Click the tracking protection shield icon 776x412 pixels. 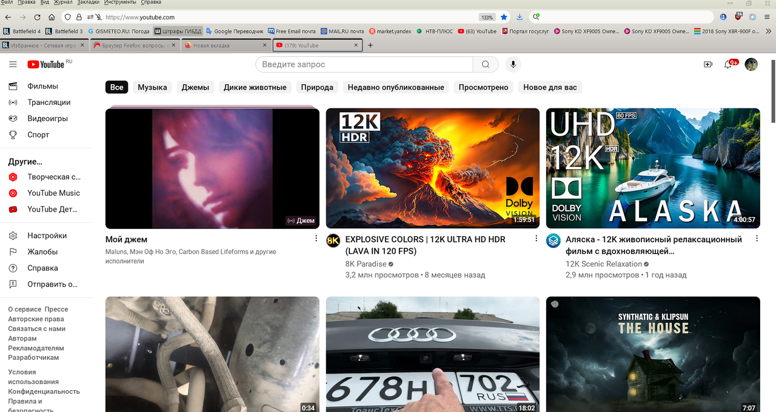[x=67, y=18]
